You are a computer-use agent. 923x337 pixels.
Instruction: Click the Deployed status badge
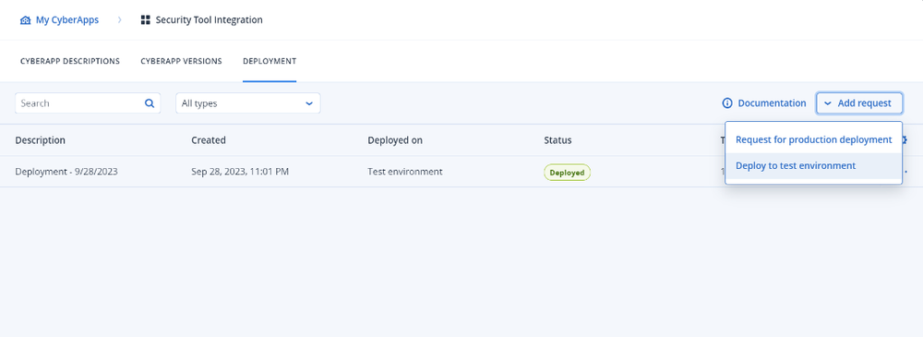coord(567,173)
